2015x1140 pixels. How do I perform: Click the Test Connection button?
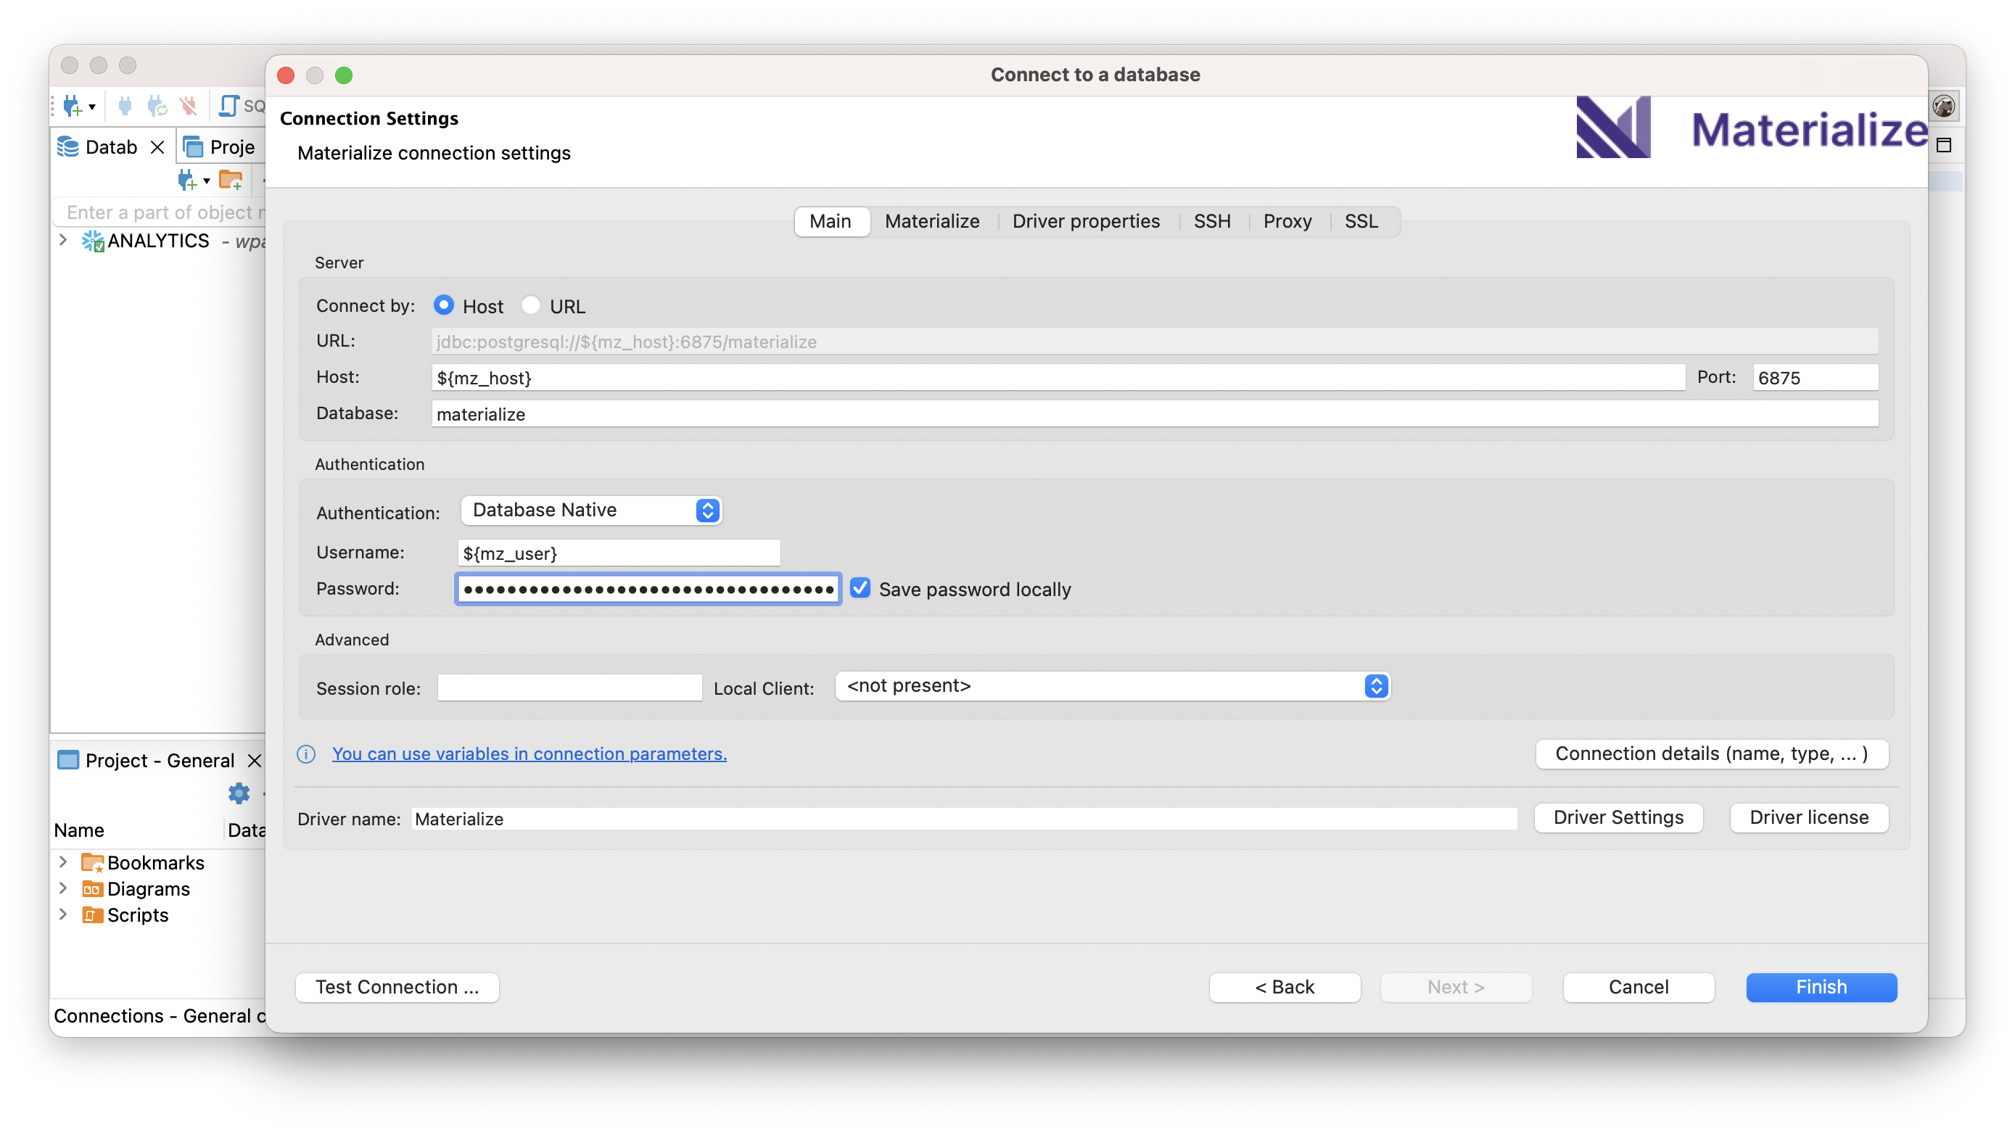click(397, 986)
